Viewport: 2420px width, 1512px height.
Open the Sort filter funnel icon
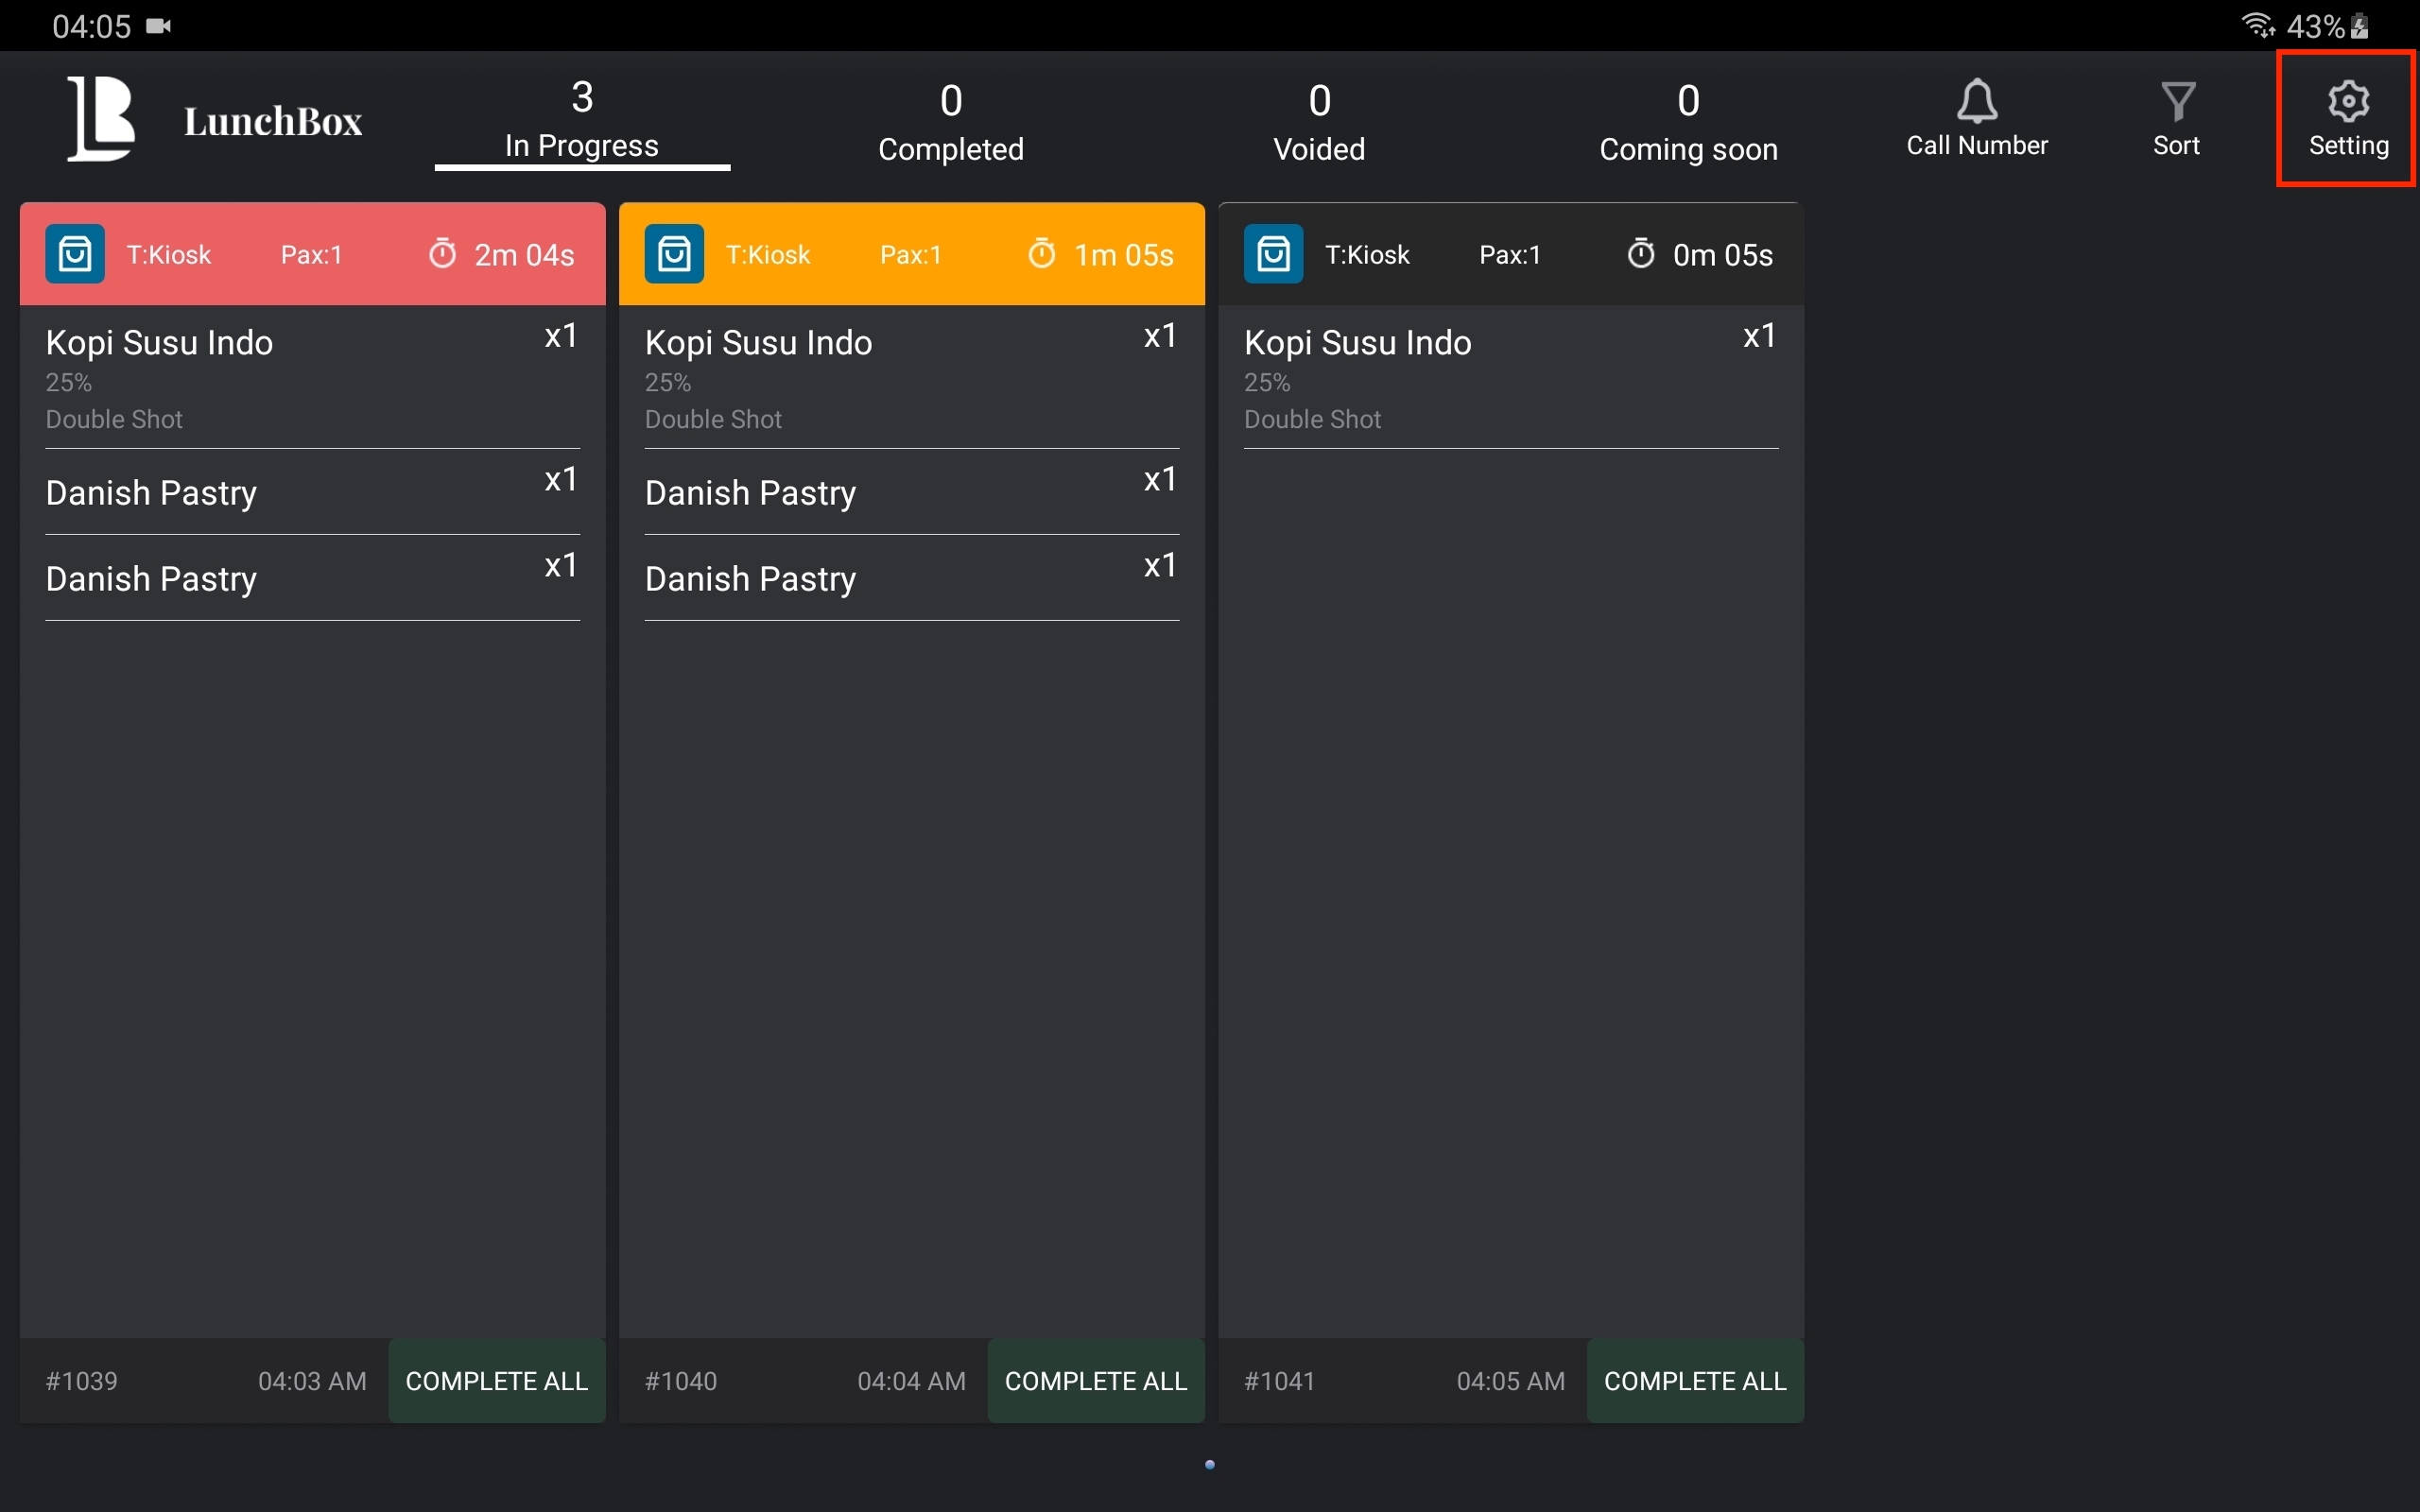tap(2177, 101)
